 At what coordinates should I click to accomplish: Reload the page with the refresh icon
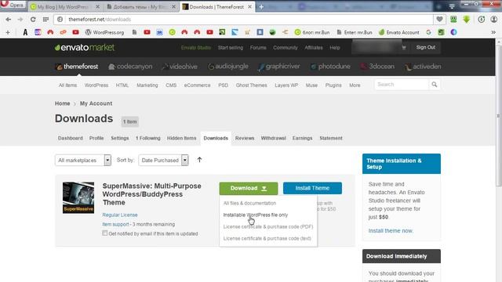coord(33,20)
